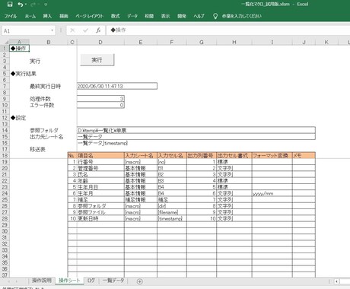Expand the Name Box dropdown arrow
350x289 pixels.
point(52,30)
